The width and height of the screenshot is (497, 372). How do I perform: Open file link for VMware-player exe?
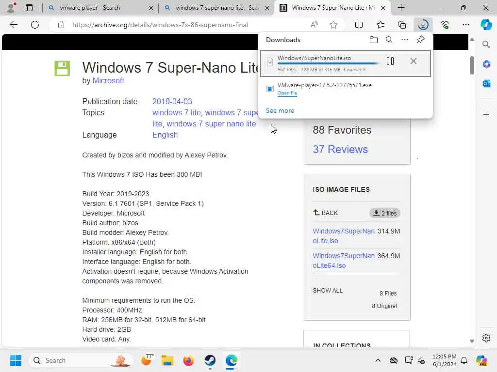click(287, 93)
